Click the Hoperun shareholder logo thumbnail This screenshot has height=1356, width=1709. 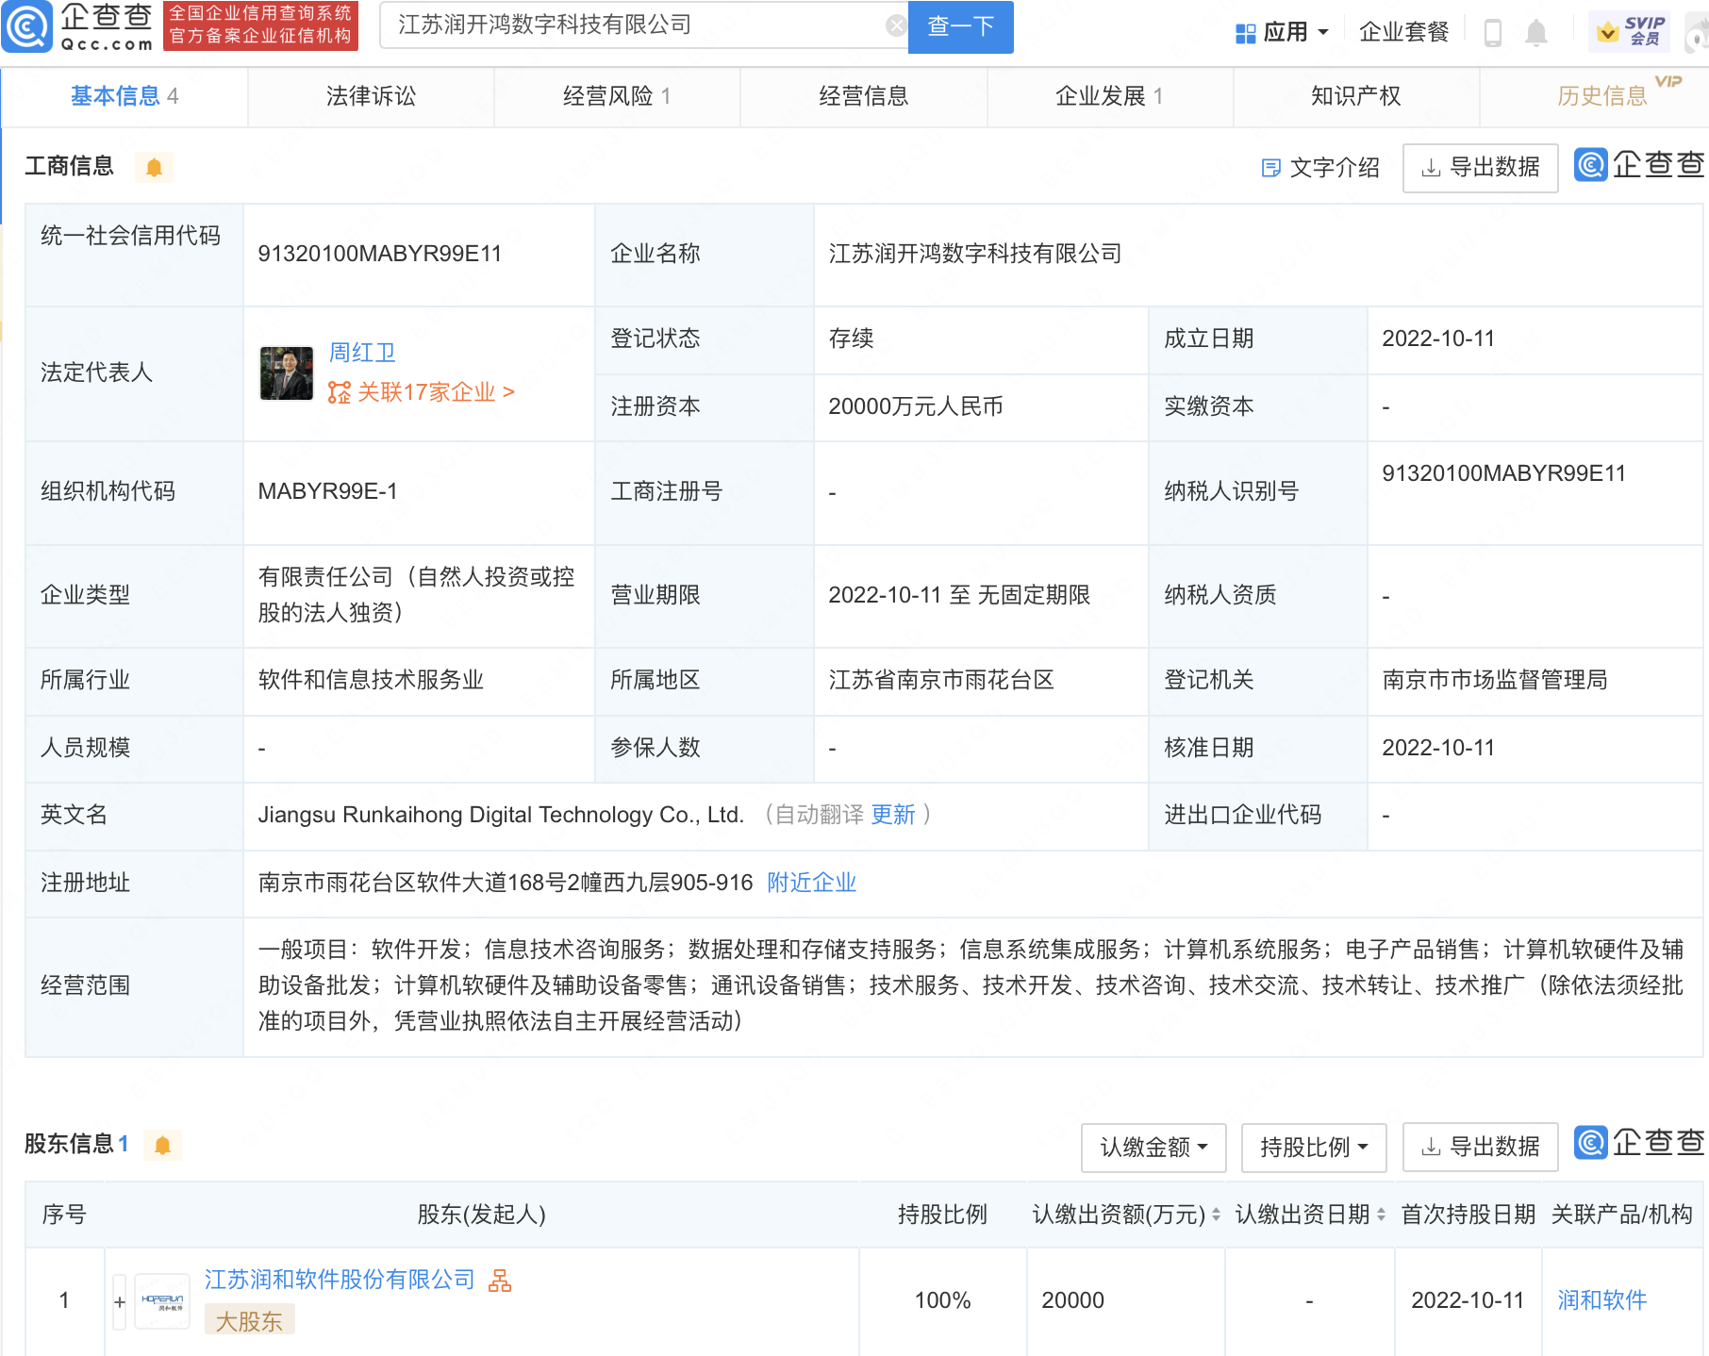(x=162, y=1301)
